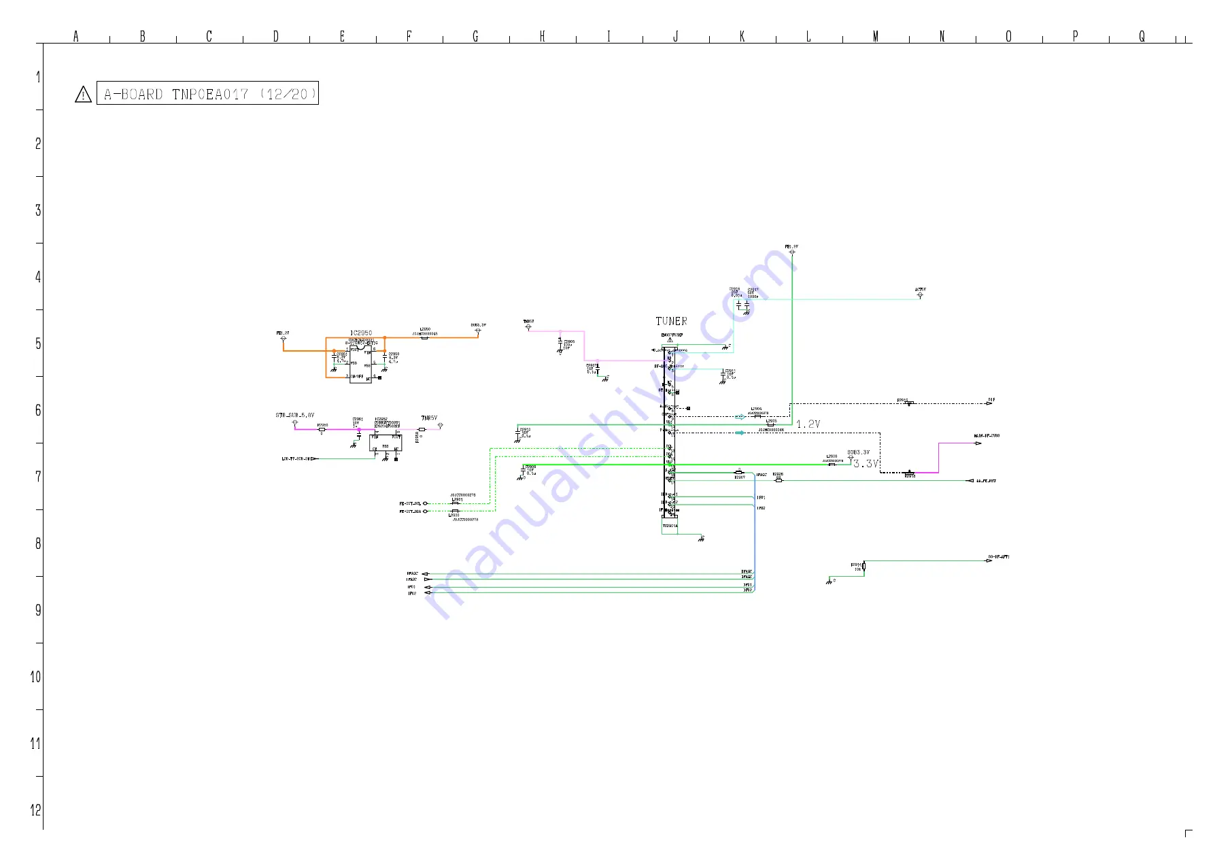Click the FE-IIC-SDA terminal circle
The image size is (1215, 859).
(426, 511)
